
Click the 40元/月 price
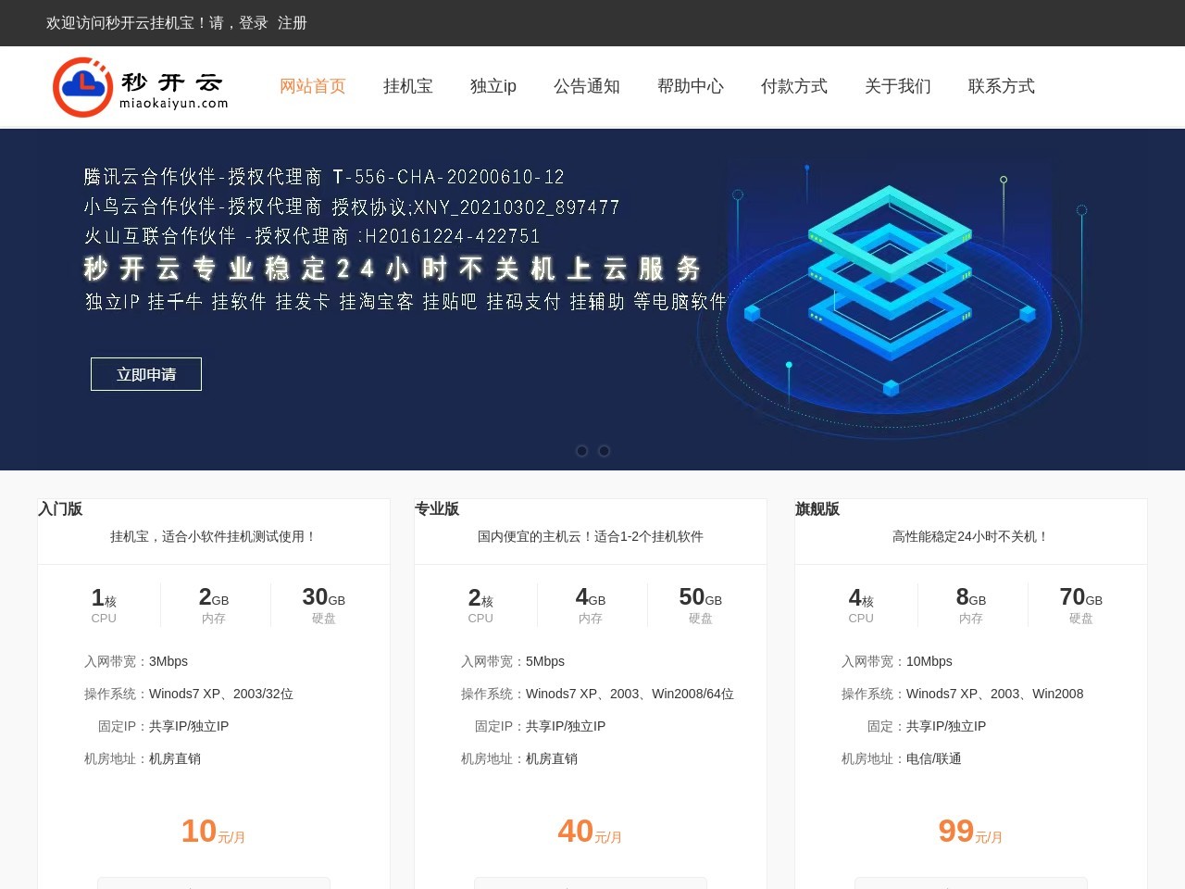coord(590,832)
